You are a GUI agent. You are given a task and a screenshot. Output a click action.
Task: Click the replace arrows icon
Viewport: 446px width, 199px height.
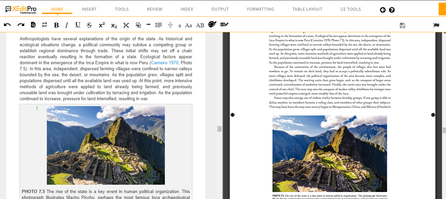(45, 25)
